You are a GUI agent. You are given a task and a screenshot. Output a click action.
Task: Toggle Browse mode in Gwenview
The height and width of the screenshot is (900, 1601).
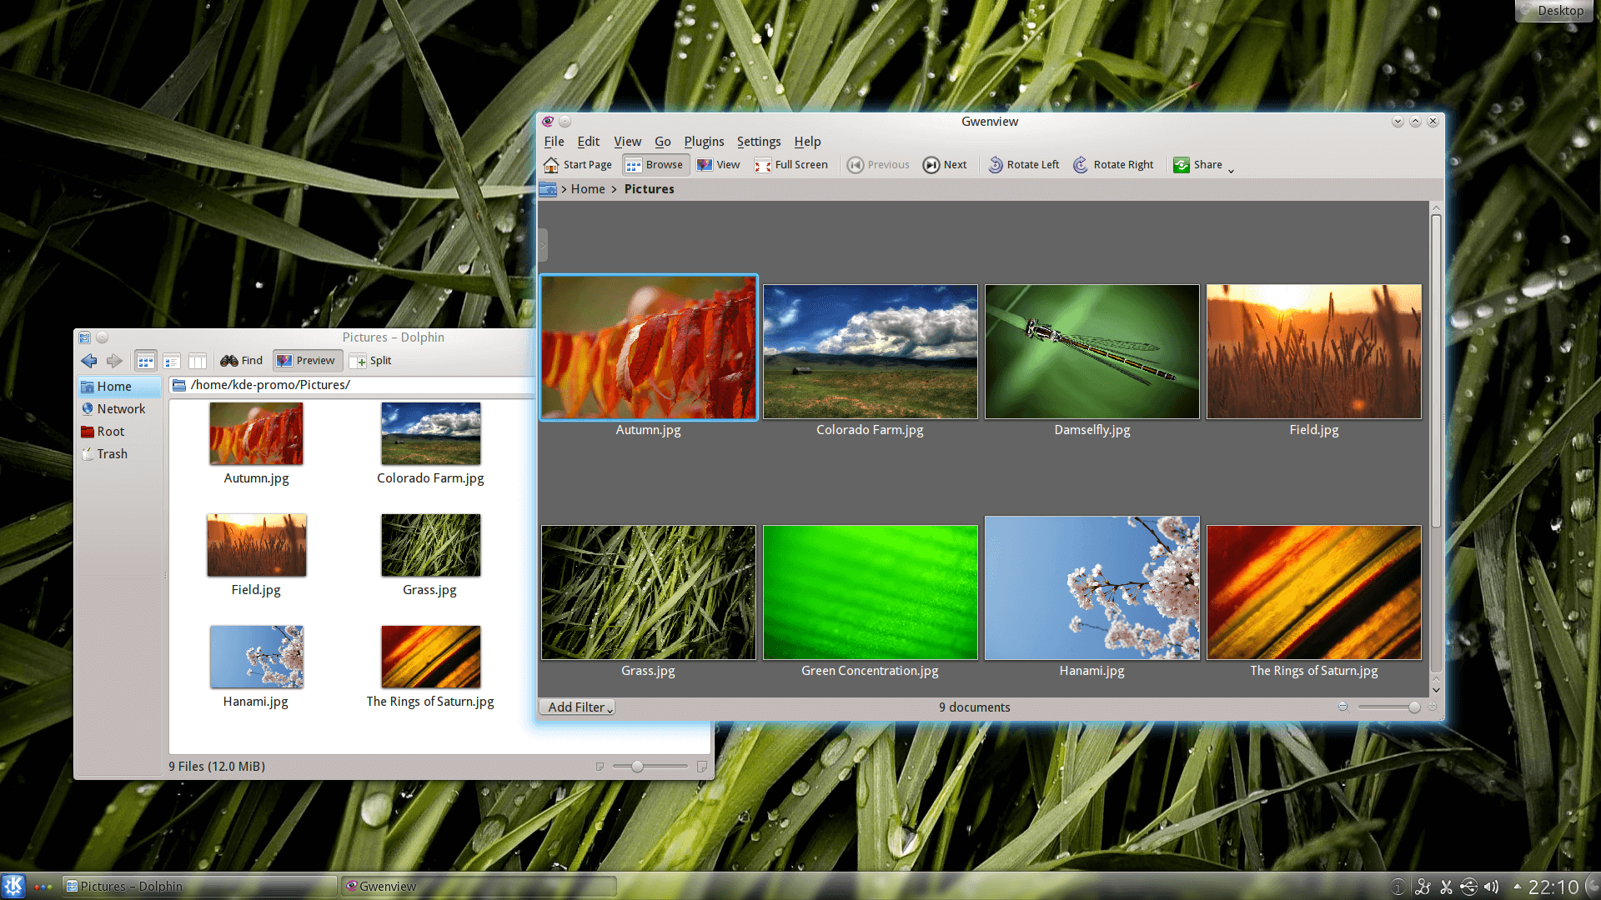655,164
